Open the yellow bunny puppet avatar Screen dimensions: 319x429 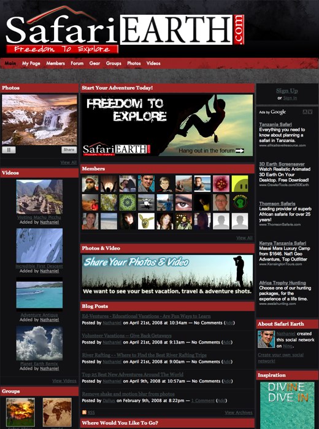pos(146,221)
